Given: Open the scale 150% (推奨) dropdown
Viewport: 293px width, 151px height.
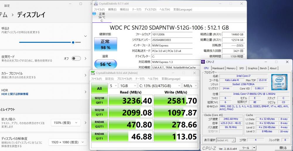Looking at the screenshot, I should (66, 123).
